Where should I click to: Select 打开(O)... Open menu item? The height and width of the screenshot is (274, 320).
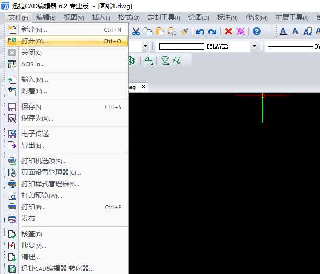click(67, 41)
